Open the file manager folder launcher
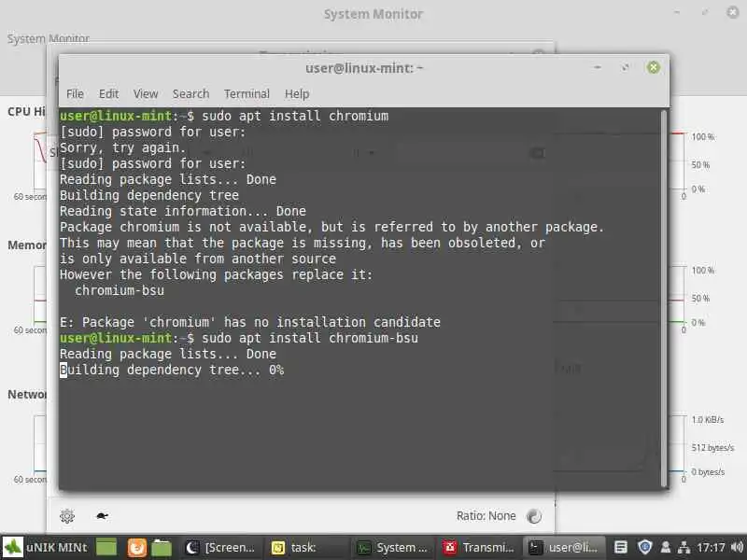 [x=162, y=548]
